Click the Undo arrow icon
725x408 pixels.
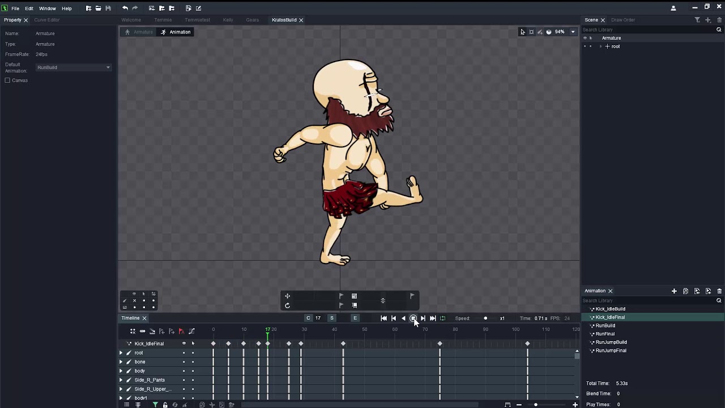pyautogui.click(x=125, y=8)
